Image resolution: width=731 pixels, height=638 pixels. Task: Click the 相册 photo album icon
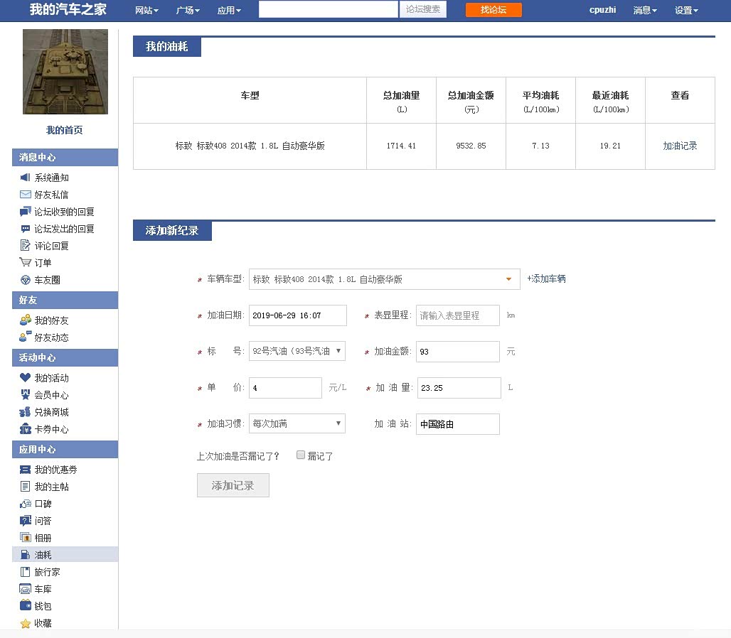(25, 538)
